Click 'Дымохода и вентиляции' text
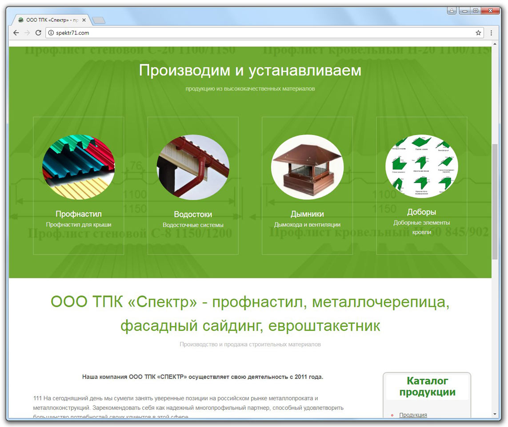The width and height of the screenshot is (508, 427). coord(307,225)
